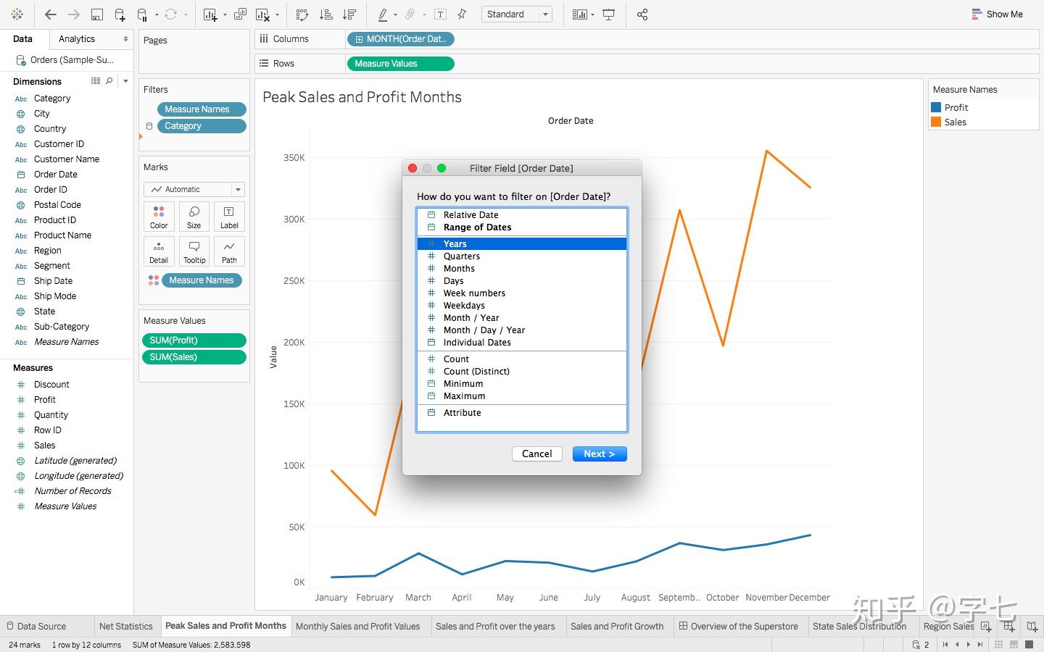The height and width of the screenshot is (652, 1044).
Task: Add new dashboard tab icon at bottom
Action: pos(1009,626)
